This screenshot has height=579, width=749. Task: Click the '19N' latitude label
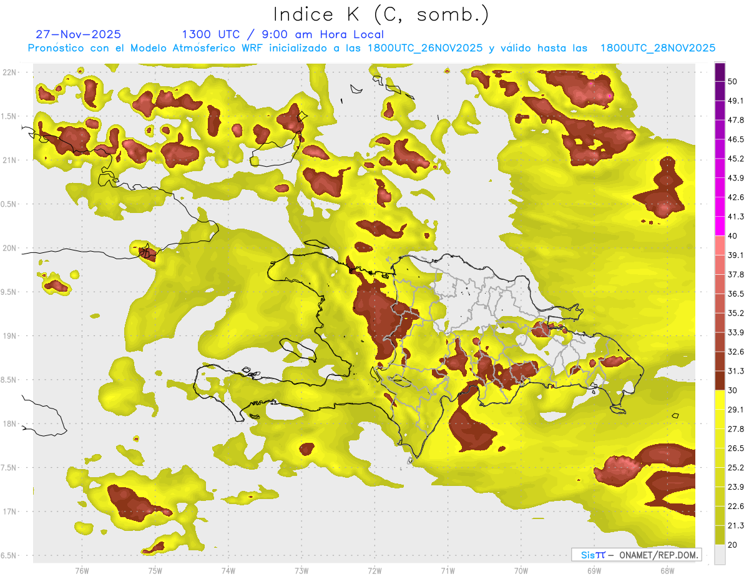10,336
